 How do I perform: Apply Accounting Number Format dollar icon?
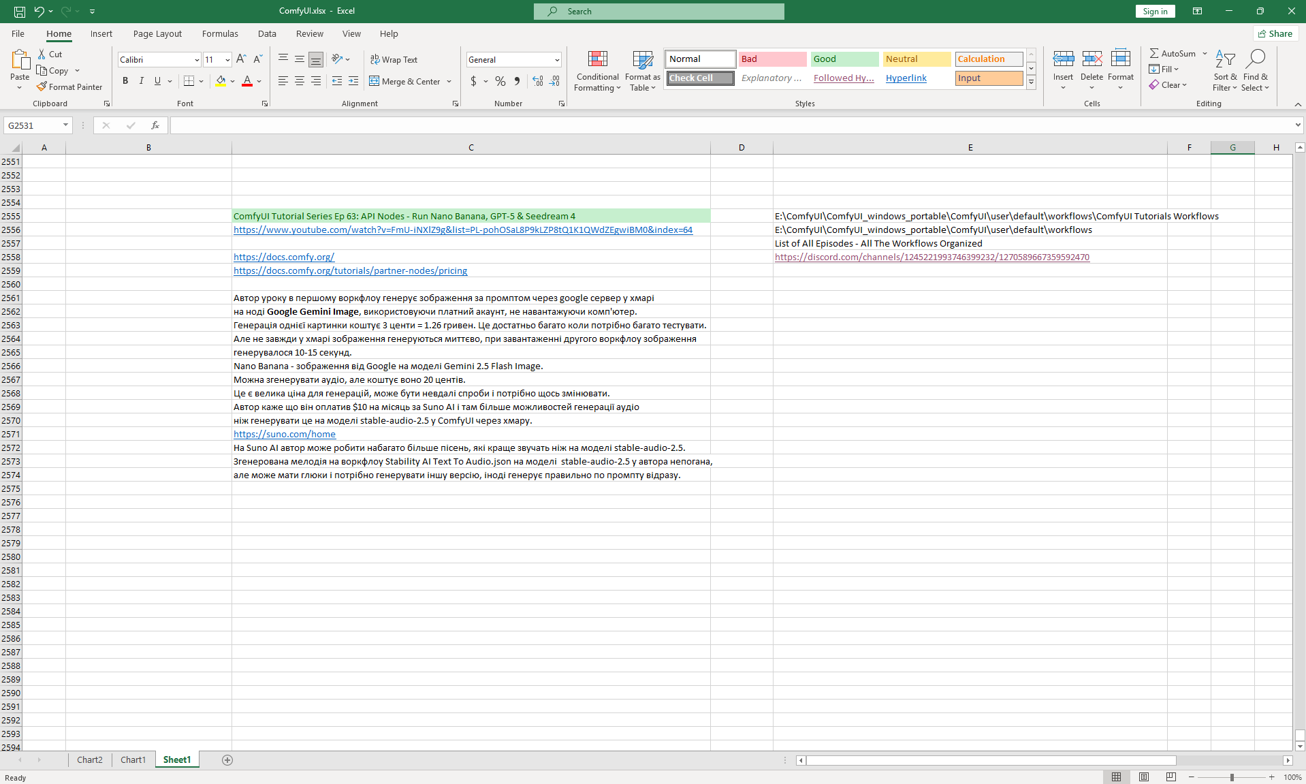click(474, 81)
